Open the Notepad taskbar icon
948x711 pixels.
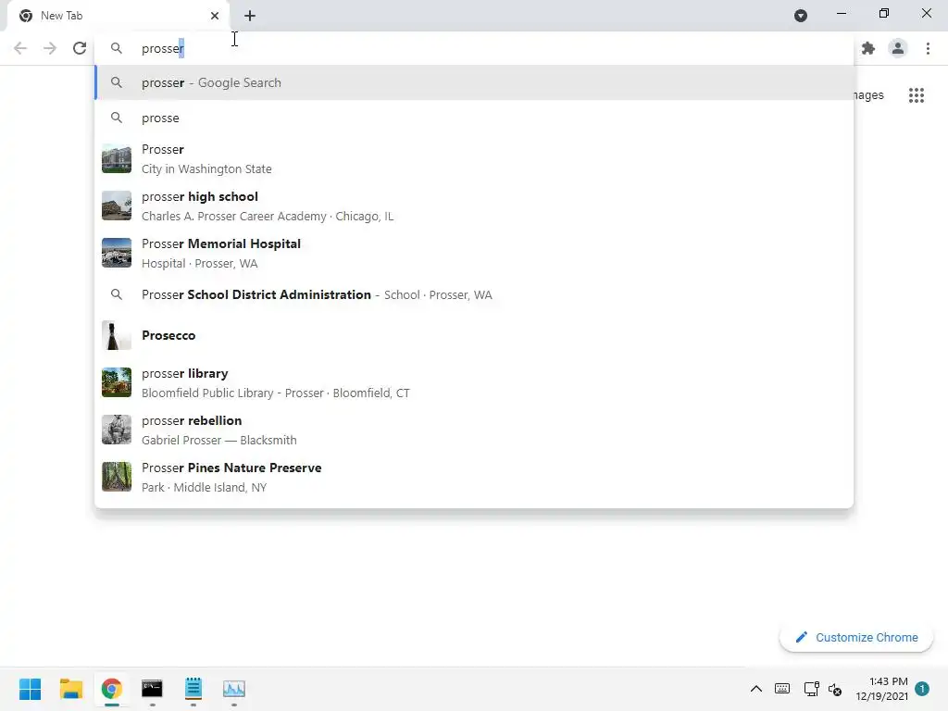[x=193, y=689]
